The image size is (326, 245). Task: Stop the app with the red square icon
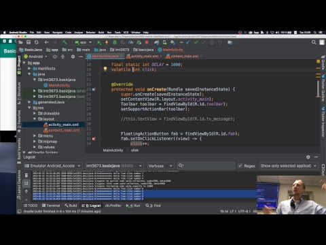tap(147, 42)
